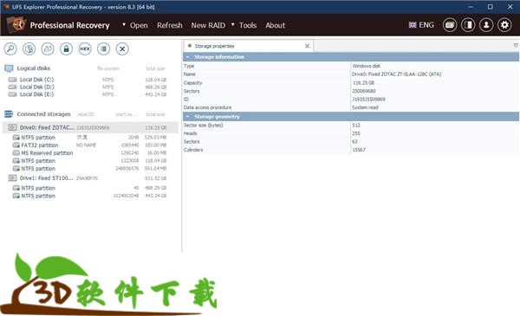Click the Heads value 255
Image resolution: width=520 pixels, height=316 pixels.
point(356,133)
